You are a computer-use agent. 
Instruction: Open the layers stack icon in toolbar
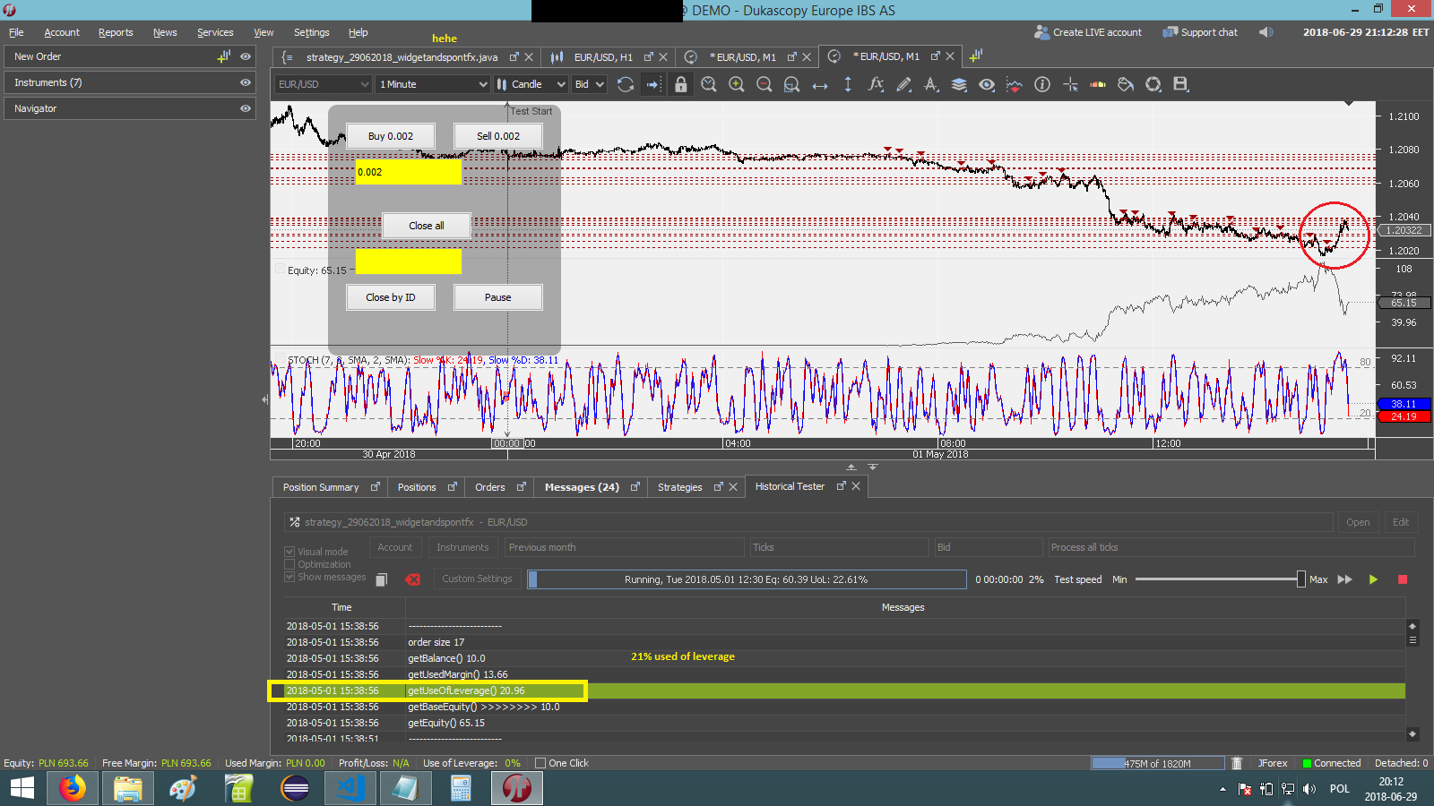coord(959,84)
